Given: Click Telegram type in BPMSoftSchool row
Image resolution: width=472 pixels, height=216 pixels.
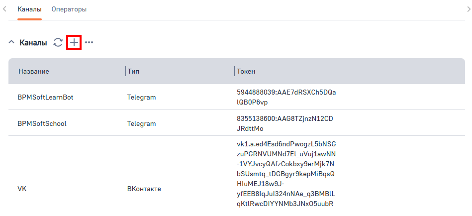Looking at the screenshot, I should point(142,123).
